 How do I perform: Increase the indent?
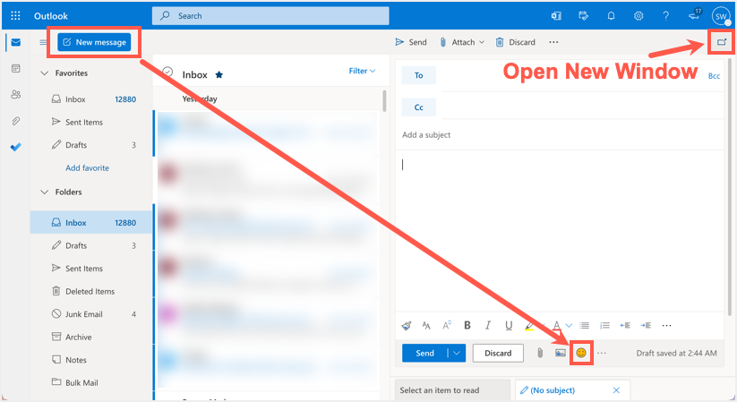tap(646, 325)
